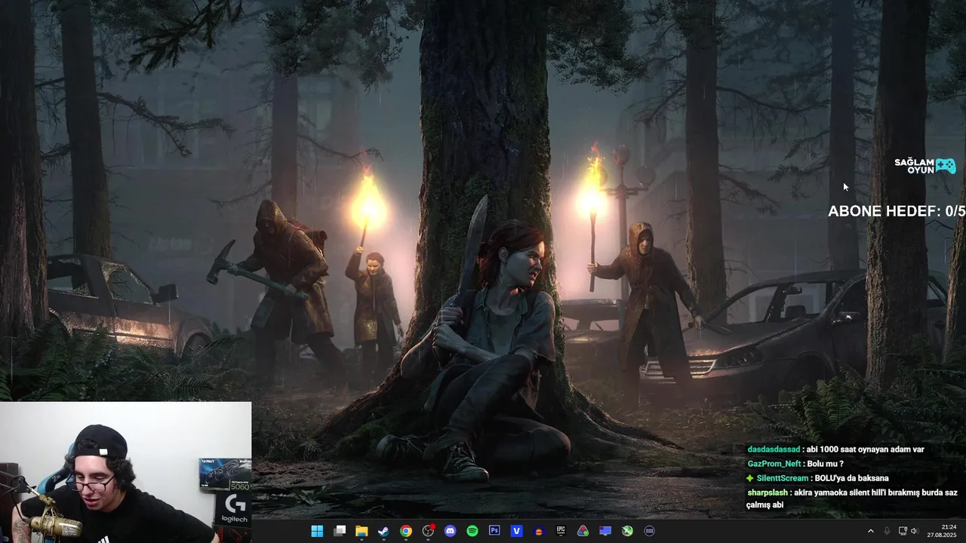Click chat username sharpslash

coord(768,492)
